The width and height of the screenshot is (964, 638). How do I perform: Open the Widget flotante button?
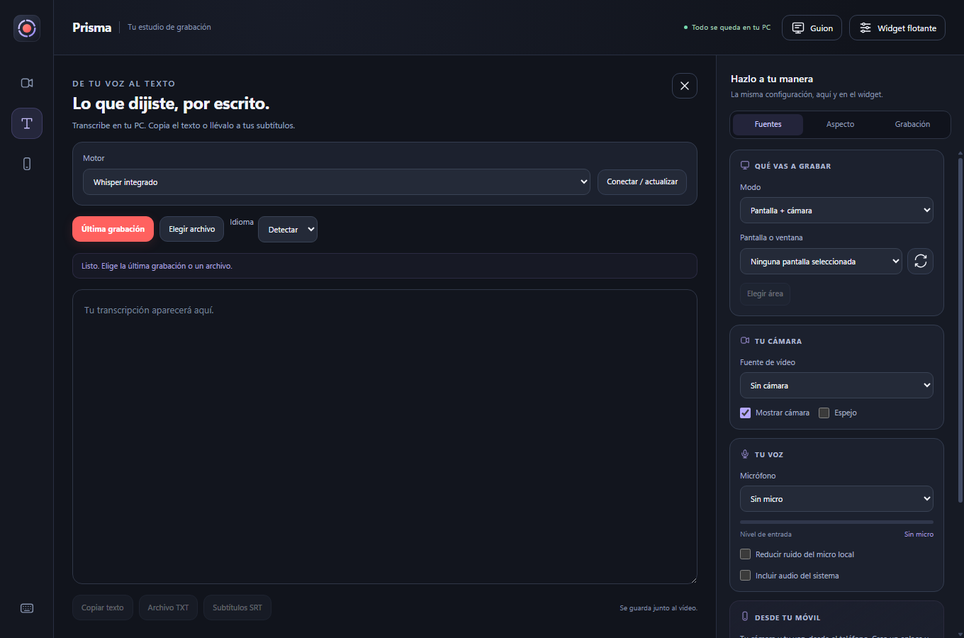coord(897,28)
